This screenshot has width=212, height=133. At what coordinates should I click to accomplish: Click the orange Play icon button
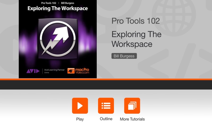coord(80,106)
